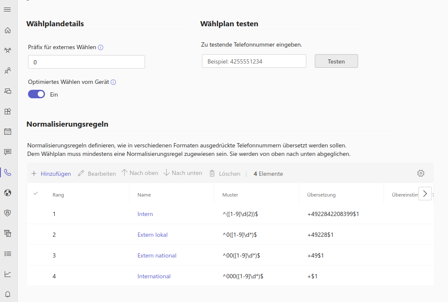Click the Analytics chart icon in sidebar
This screenshot has width=448, height=302.
pos(8,274)
